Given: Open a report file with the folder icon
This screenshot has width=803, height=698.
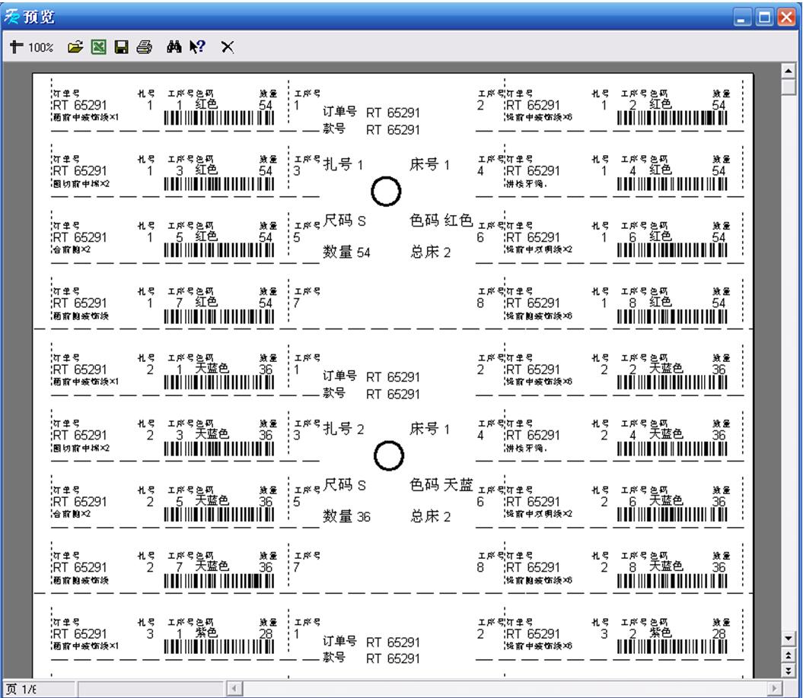Looking at the screenshot, I should click(x=74, y=47).
